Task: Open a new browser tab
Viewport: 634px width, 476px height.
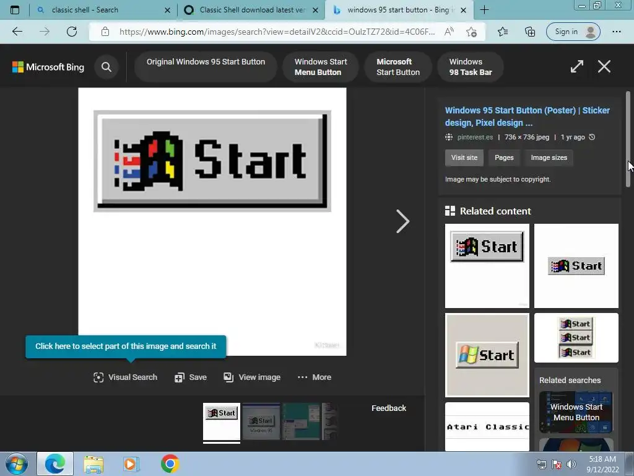Action: (x=484, y=10)
